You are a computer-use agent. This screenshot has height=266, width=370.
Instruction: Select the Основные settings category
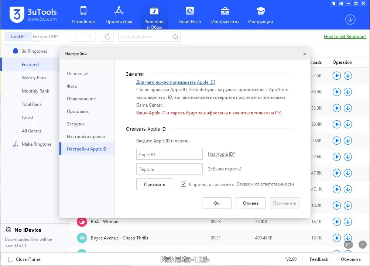[78, 74]
